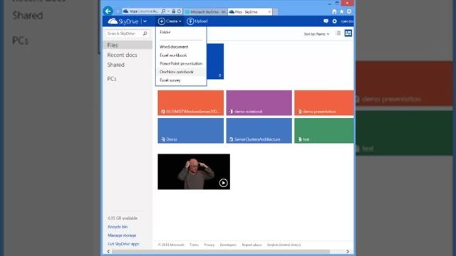The image size is (456, 256).
Task: Switch to the thumbnails tile view
Action: click(348, 33)
